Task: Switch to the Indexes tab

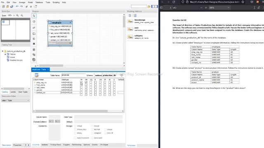Action: click(45, 145)
